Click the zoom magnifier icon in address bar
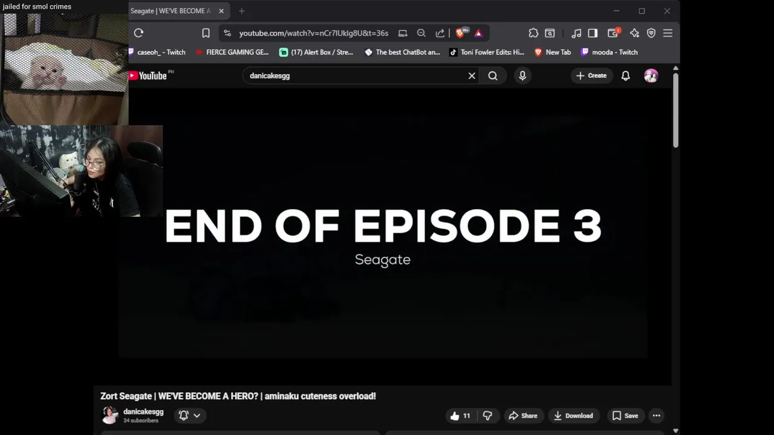 (421, 33)
